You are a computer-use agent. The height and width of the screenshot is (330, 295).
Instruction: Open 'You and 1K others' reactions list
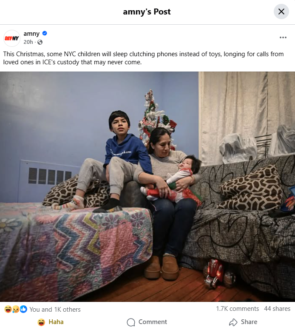[55, 310]
